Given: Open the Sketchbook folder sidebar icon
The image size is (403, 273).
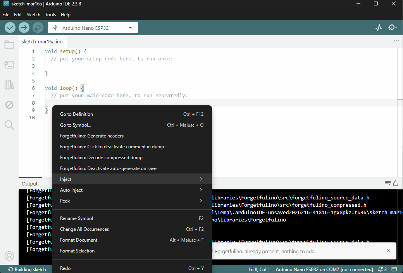Looking at the screenshot, I should point(9,45).
